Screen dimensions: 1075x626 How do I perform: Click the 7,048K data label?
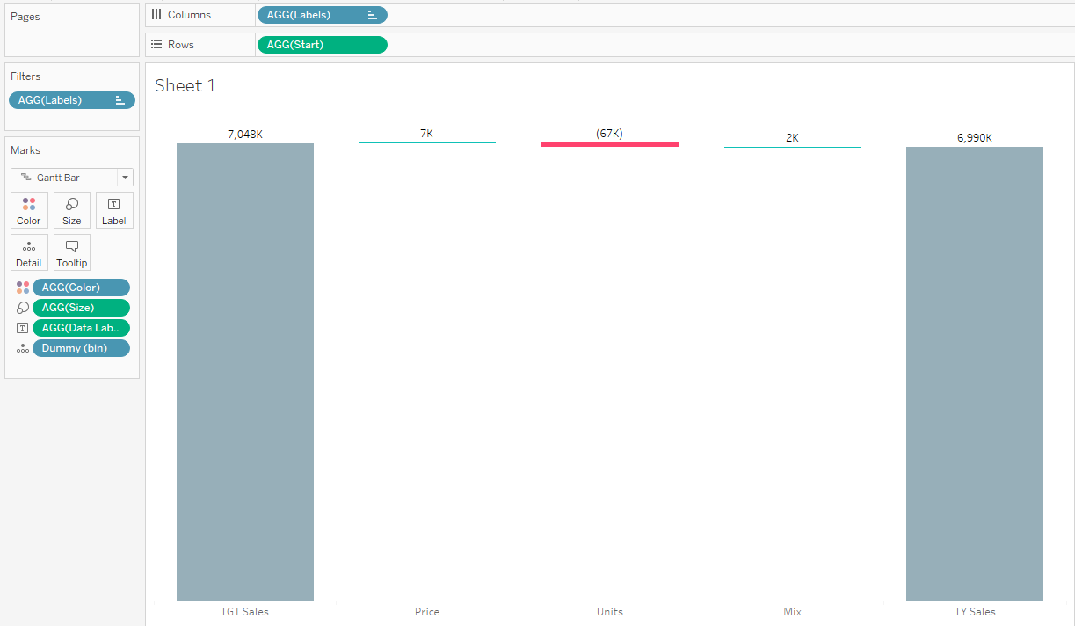tap(245, 134)
